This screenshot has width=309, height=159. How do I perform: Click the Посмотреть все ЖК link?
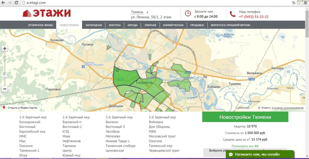point(245,146)
